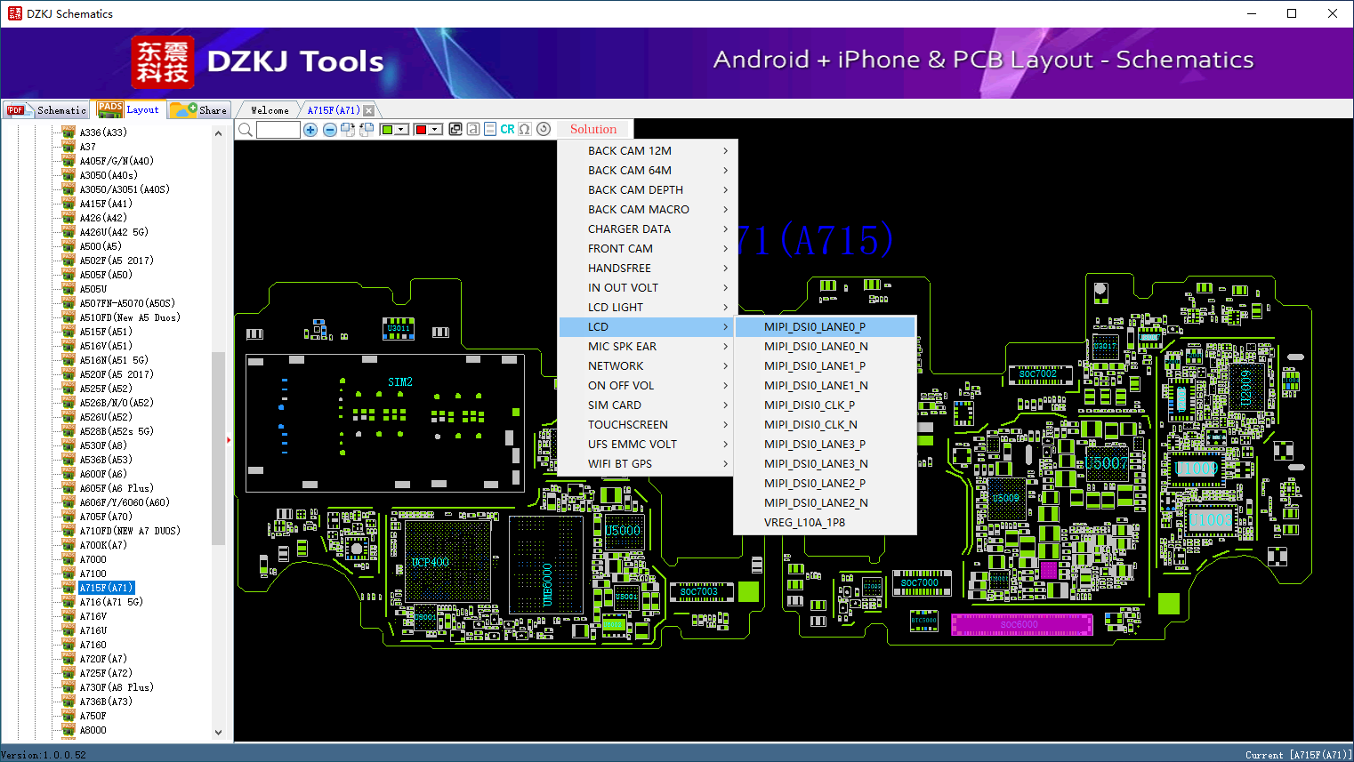This screenshot has width=1354, height=762.
Task: Select A730F(A8 Plus) in the tree
Action: 117,687
